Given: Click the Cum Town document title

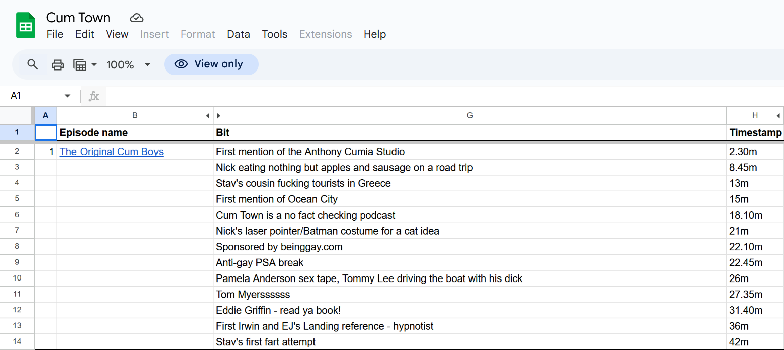Looking at the screenshot, I should point(79,18).
